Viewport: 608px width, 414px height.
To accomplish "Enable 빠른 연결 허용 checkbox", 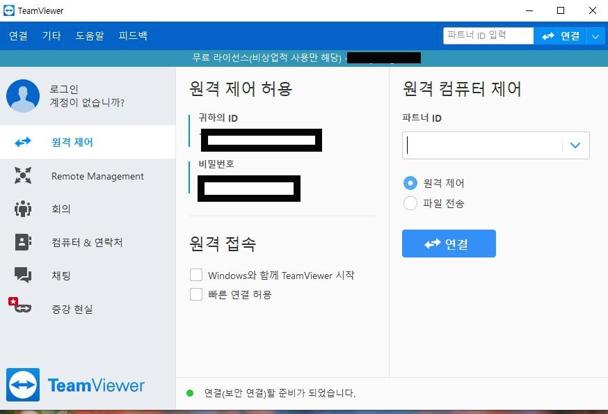I will [196, 294].
